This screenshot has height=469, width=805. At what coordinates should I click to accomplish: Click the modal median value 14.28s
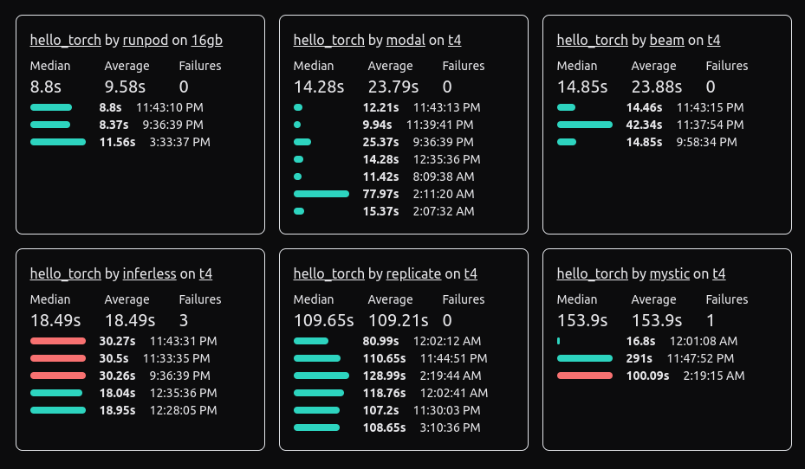(318, 87)
